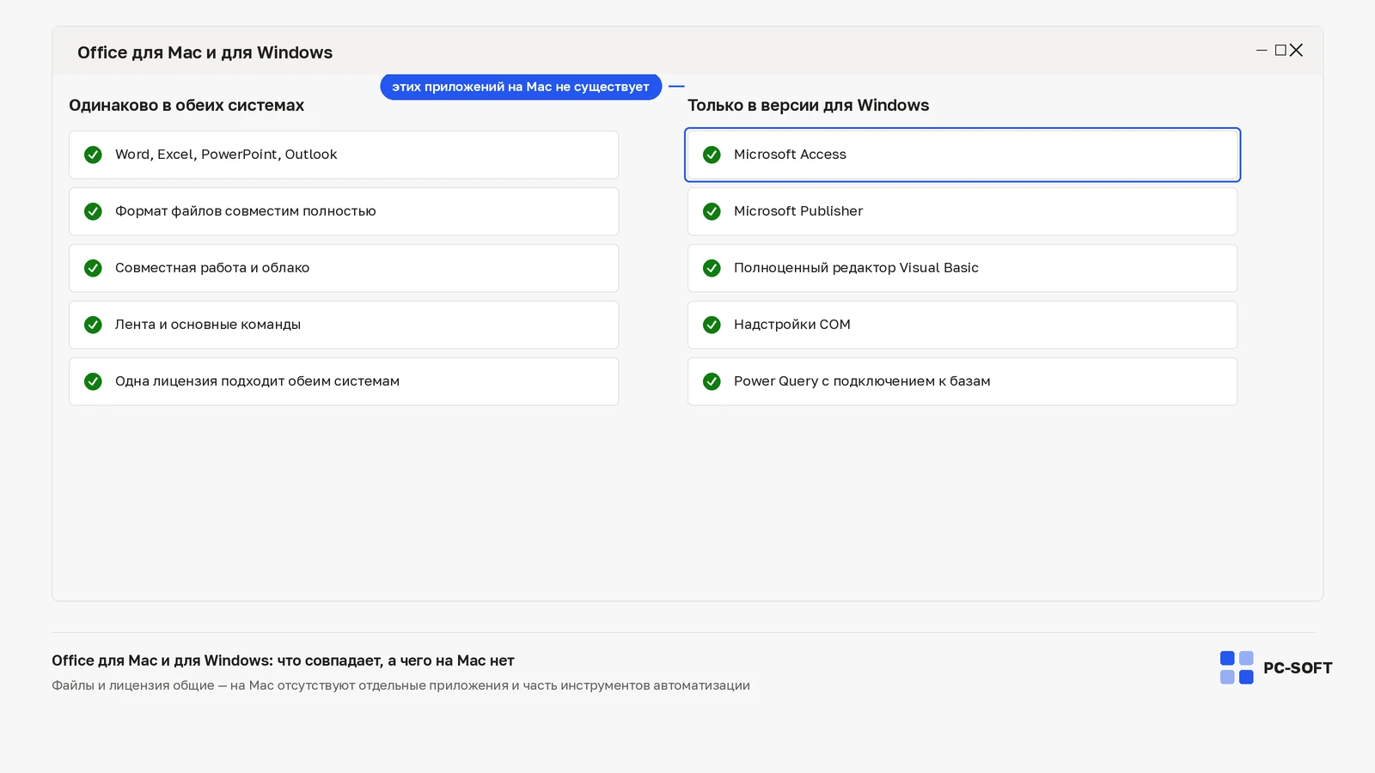Click the blue tooltip этих приложений на Mac не существует
The image size is (1375, 773).
(x=521, y=87)
